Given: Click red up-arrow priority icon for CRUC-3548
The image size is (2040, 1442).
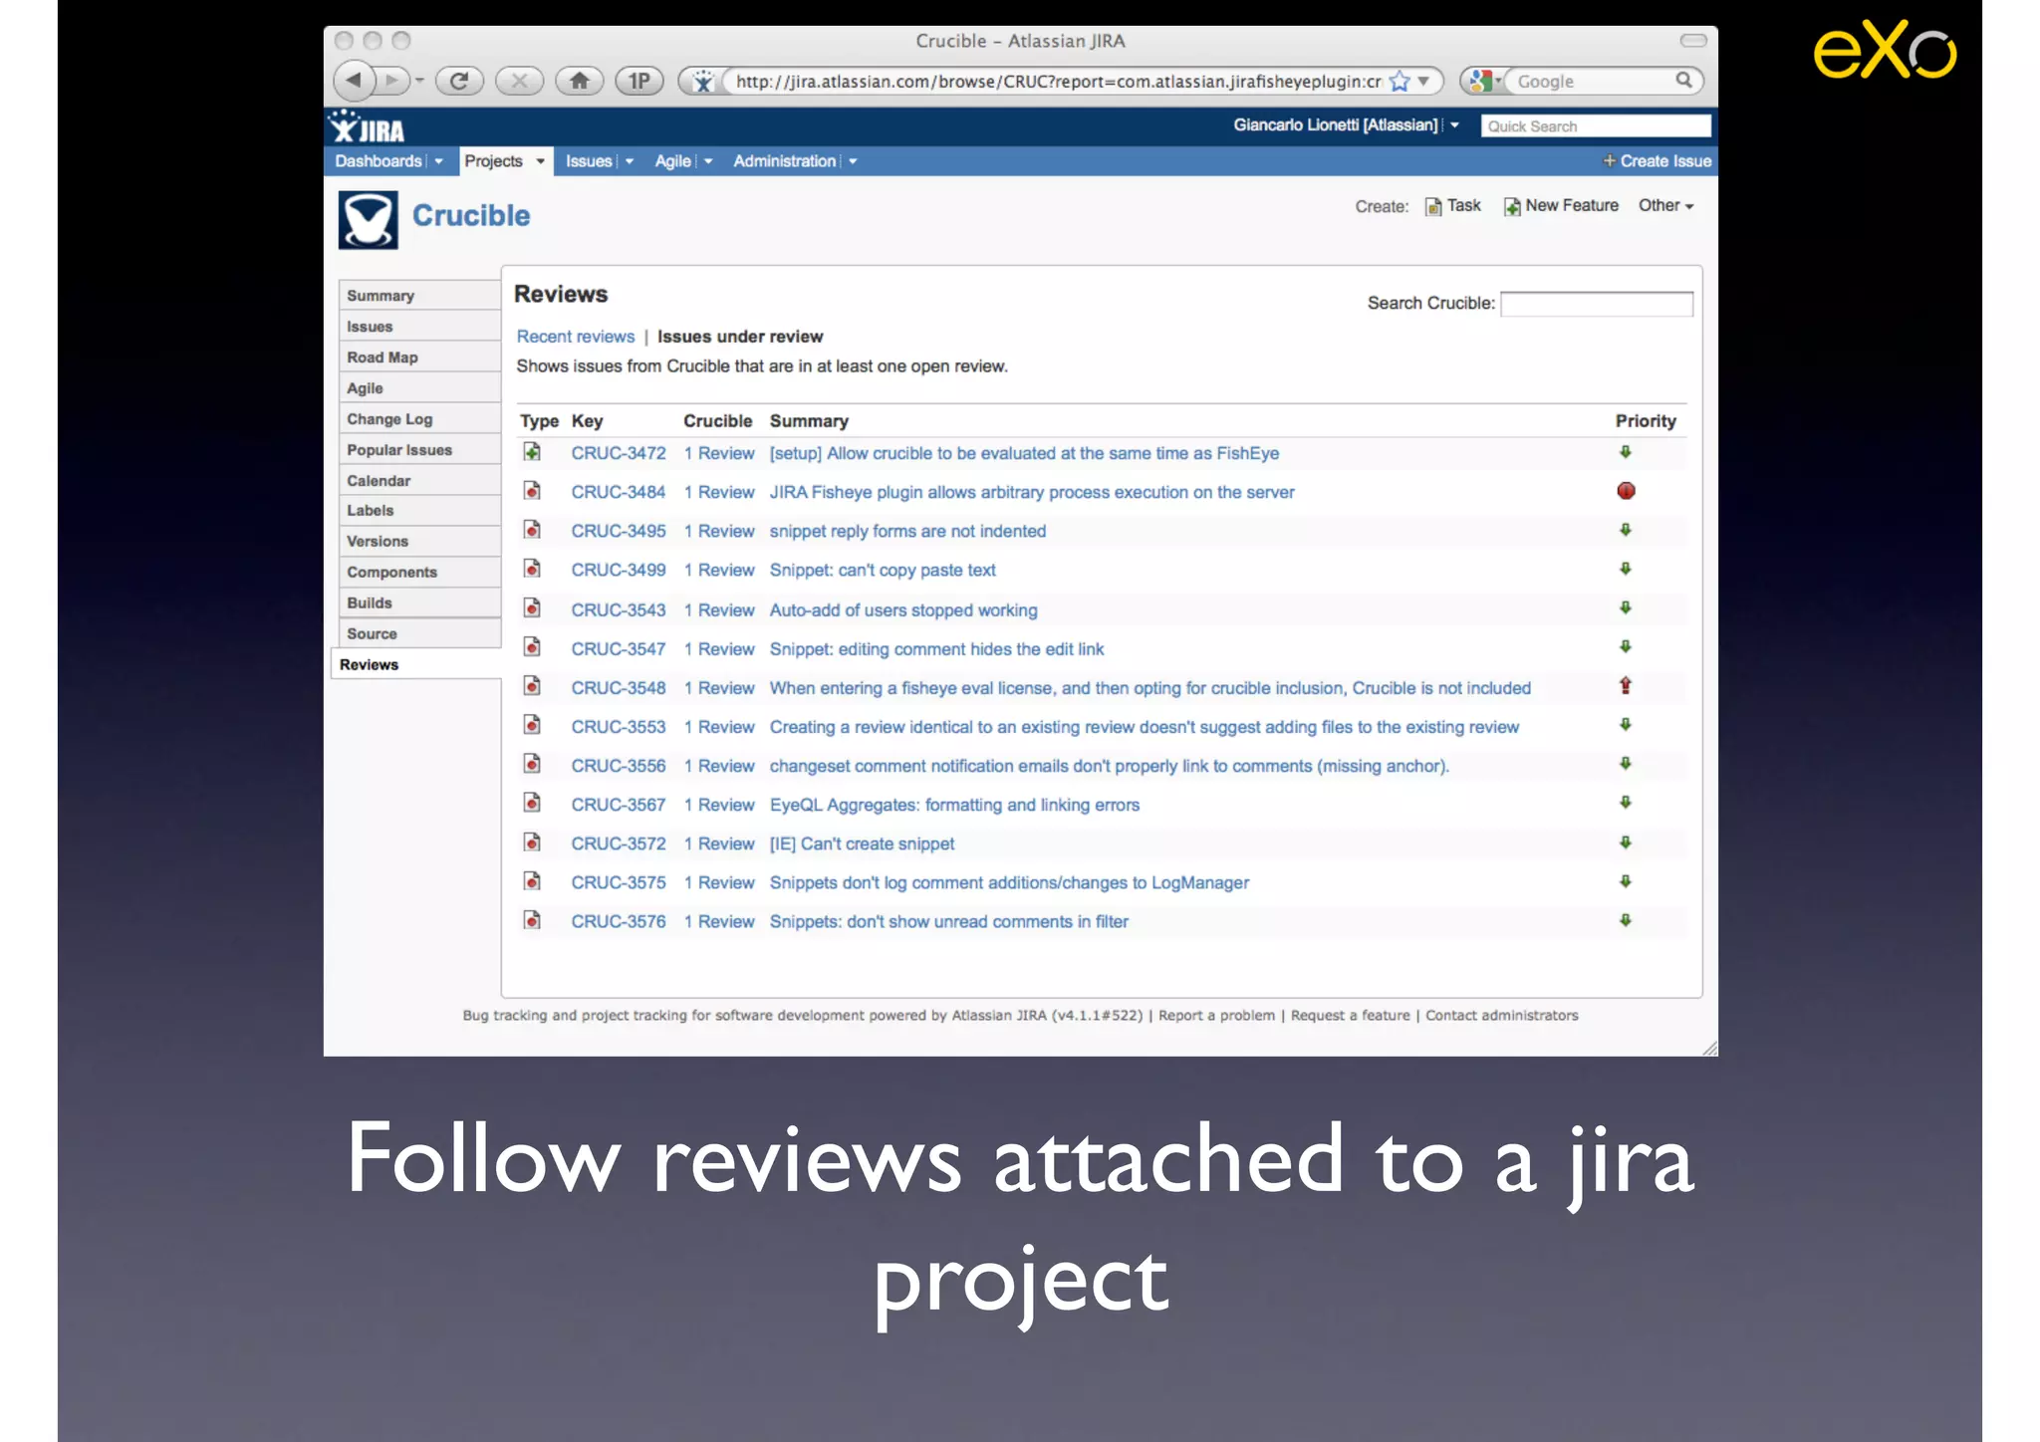Looking at the screenshot, I should (x=1626, y=685).
